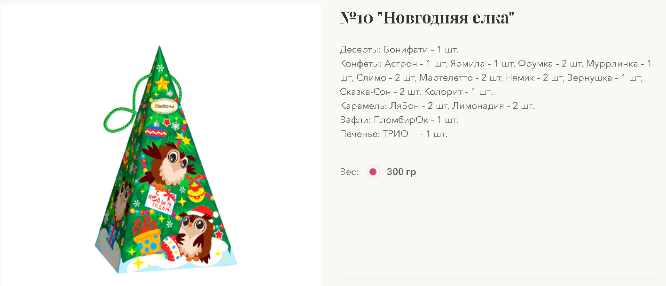Click the brand logo on the box
The height and width of the screenshot is (286, 666).
(x=164, y=106)
